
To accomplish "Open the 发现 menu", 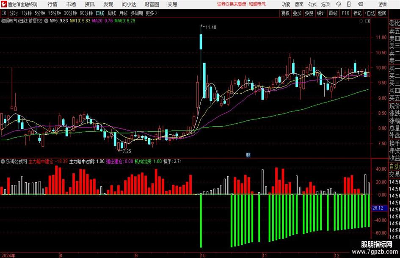I will (108, 4).
